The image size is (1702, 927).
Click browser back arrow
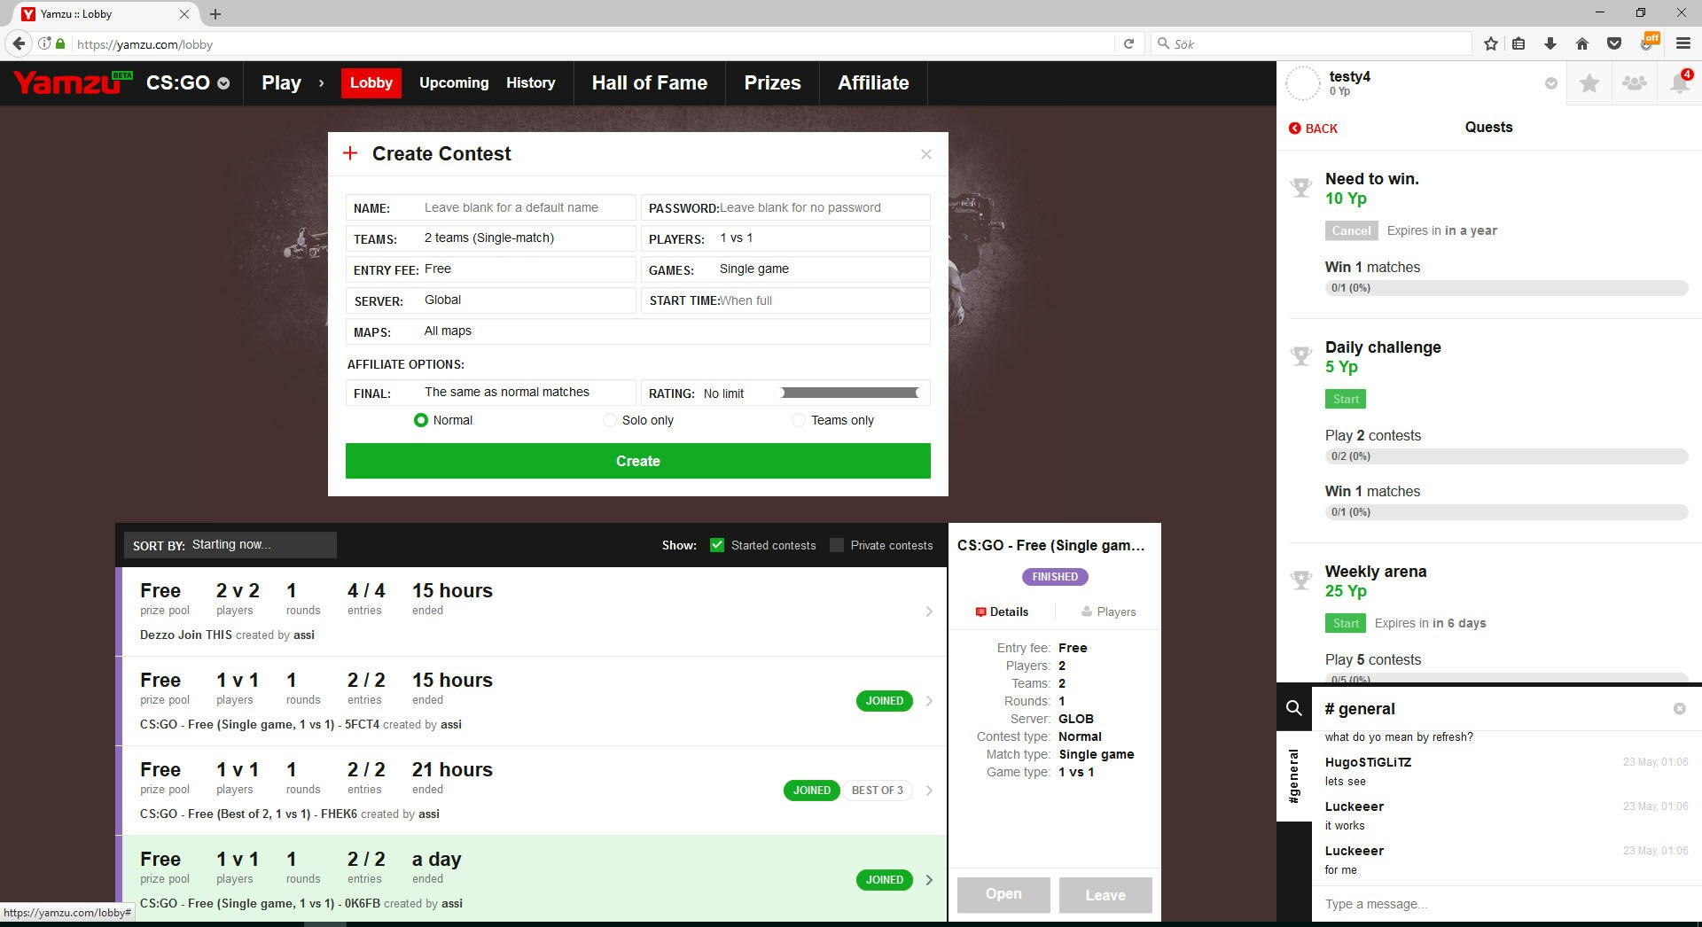pyautogui.click(x=19, y=43)
